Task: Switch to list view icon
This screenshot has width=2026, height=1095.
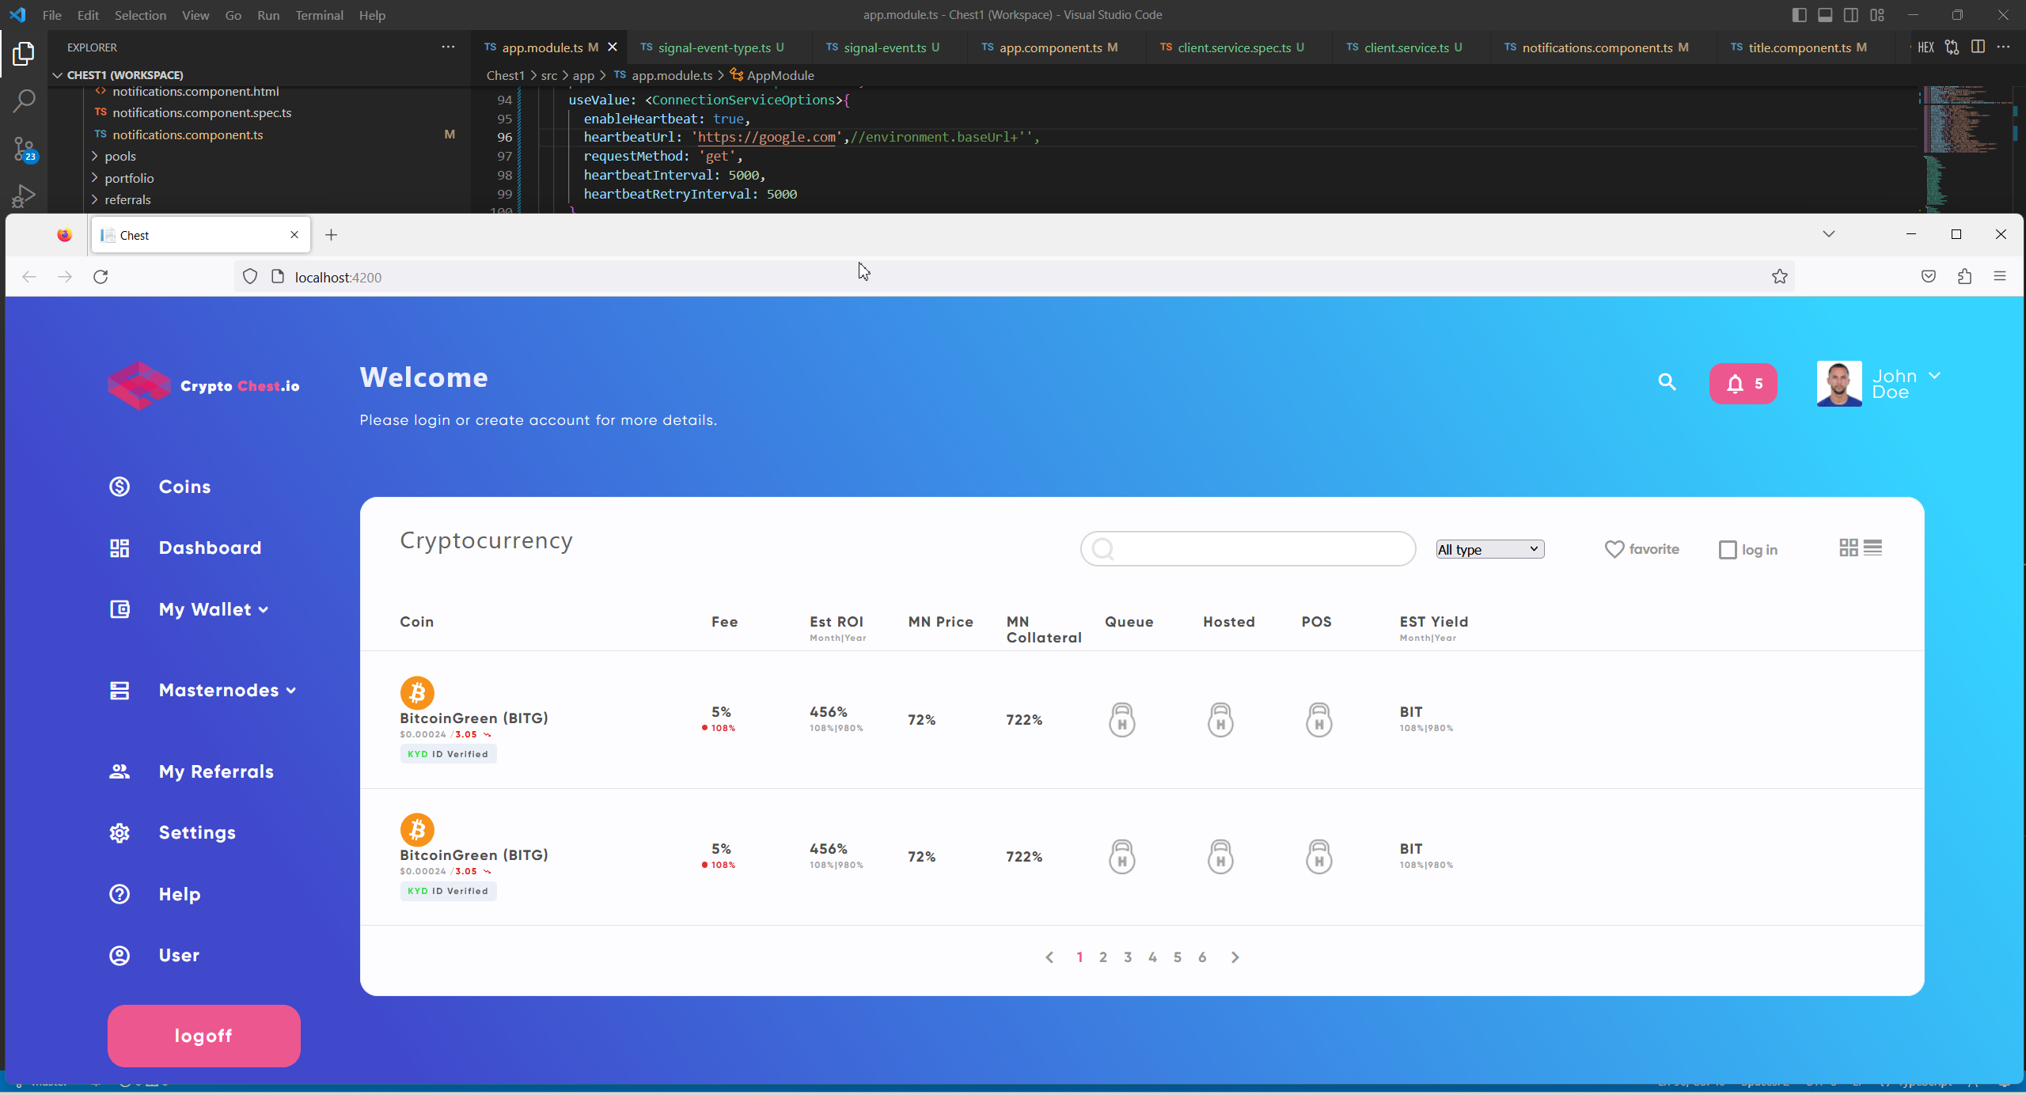Action: [x=1872, y=547]
